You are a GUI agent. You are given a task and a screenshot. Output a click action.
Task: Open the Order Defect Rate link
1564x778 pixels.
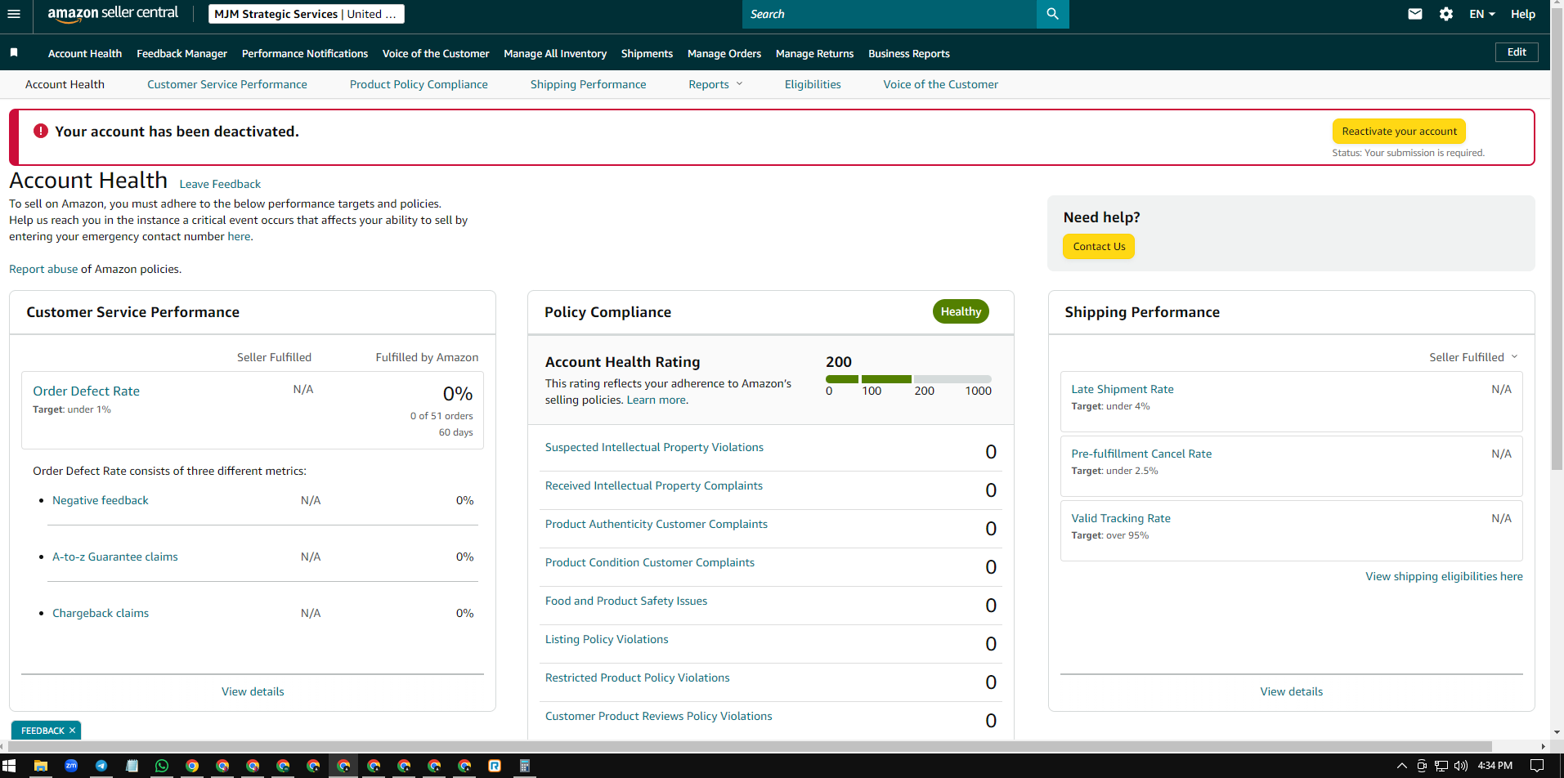coord(86,391)
